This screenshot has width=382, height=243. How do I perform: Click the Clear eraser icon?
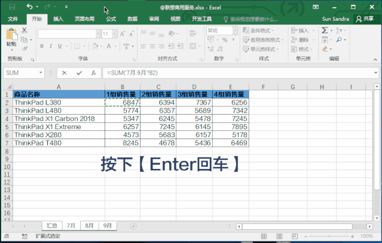click(x=325, y=49)
